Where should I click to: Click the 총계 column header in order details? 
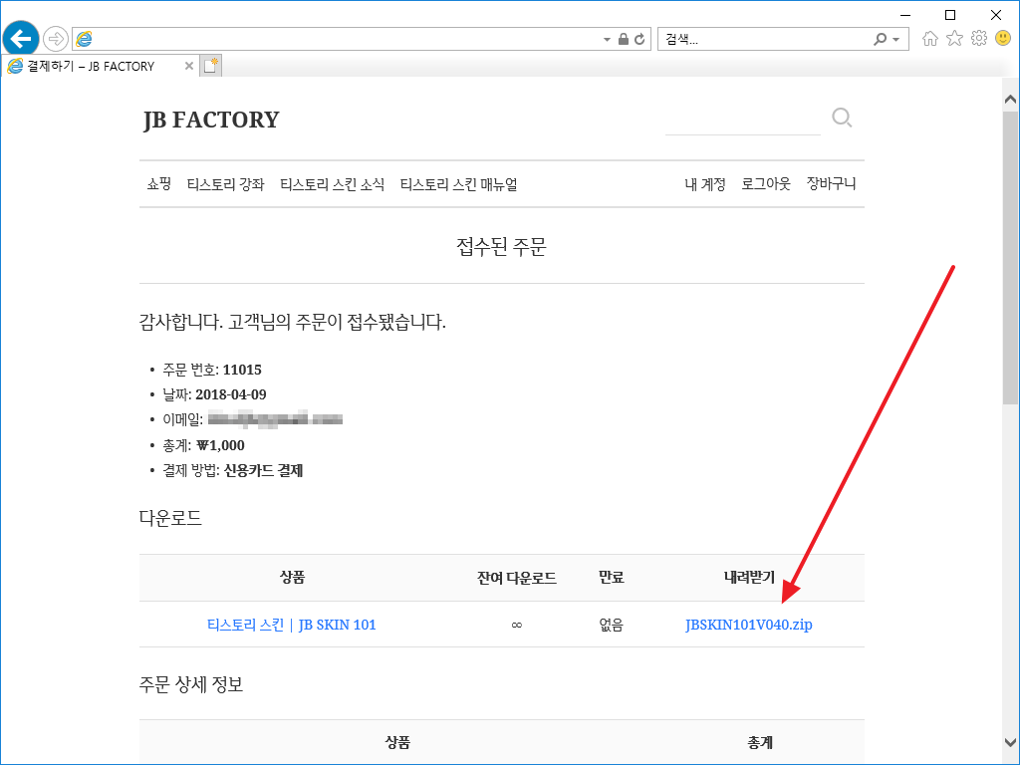click(x=760, y=742)
